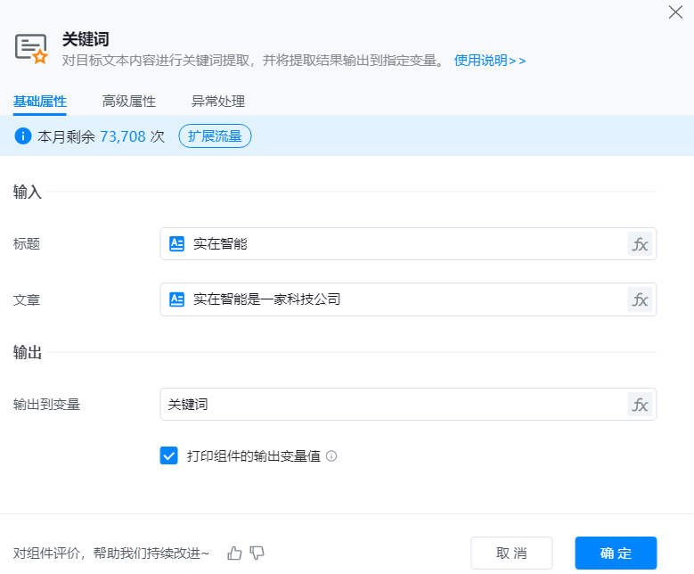The width and height of the screenshot is (694, 574).
Task: Click the fx button in 文章 field
Action: pos(640,299)
